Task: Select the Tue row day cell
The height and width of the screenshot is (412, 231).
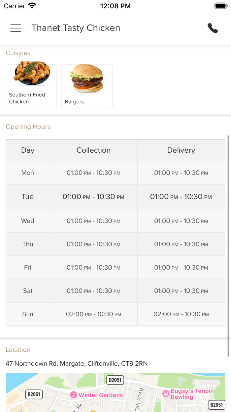Action: pos(28,197)
